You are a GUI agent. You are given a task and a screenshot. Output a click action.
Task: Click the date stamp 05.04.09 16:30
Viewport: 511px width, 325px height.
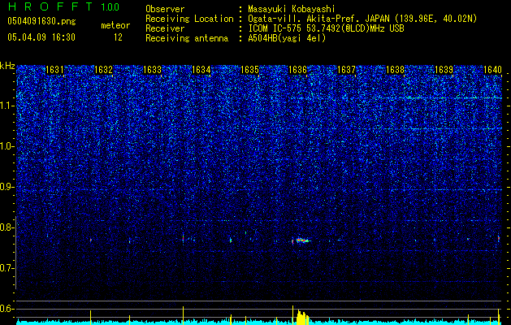[41, 37]
